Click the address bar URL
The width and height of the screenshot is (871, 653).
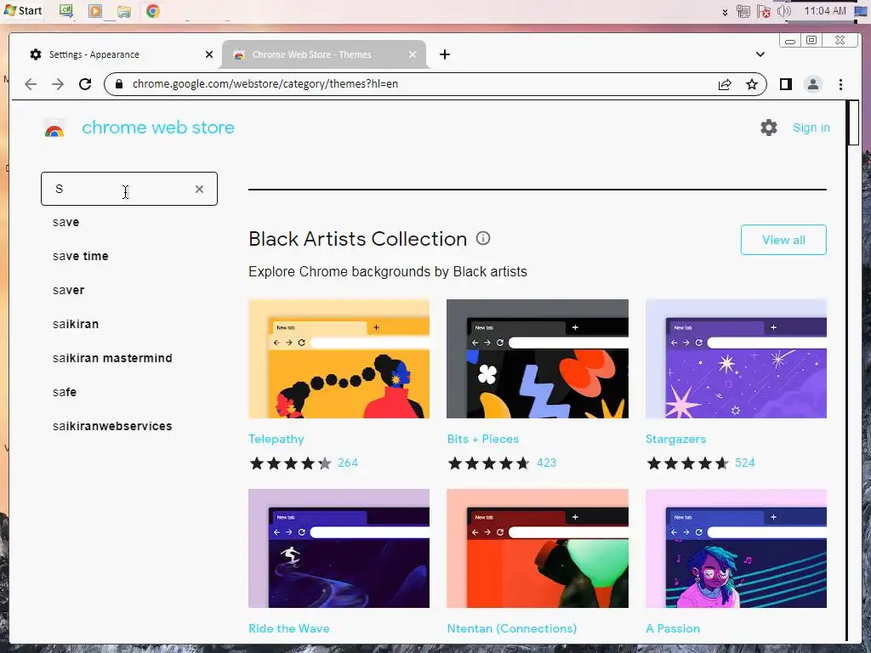(265, 84)
